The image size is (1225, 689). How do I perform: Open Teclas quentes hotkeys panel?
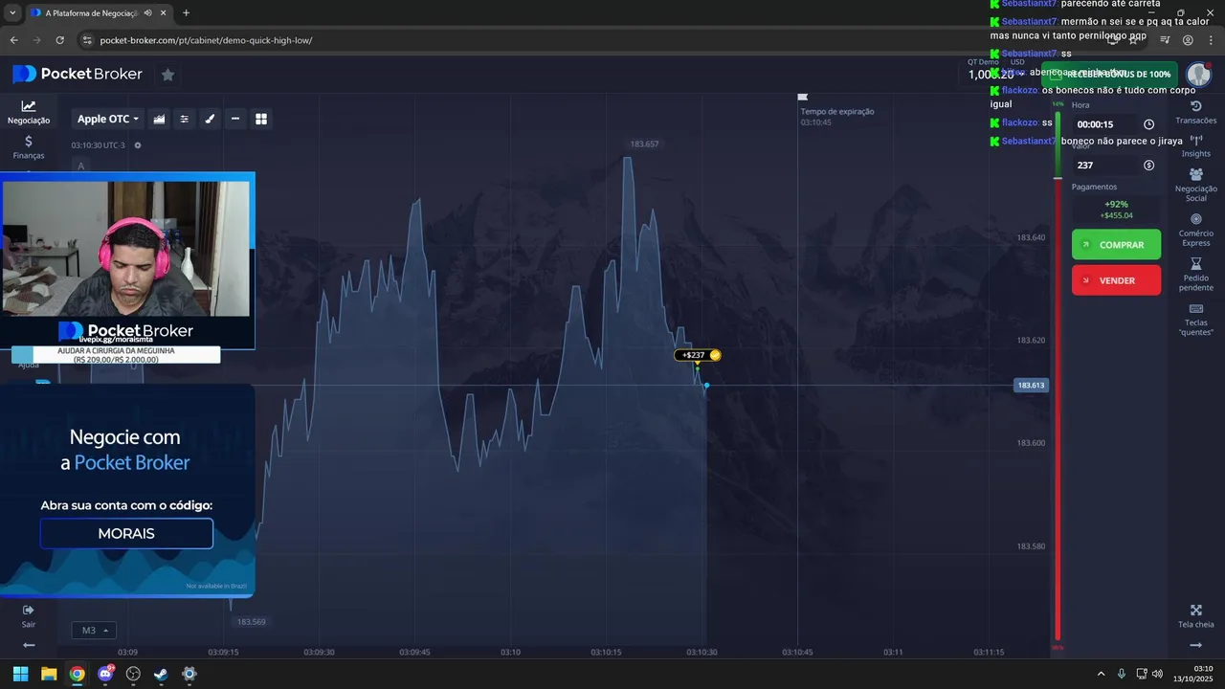pyautogui.click(x=1195, y=320)
